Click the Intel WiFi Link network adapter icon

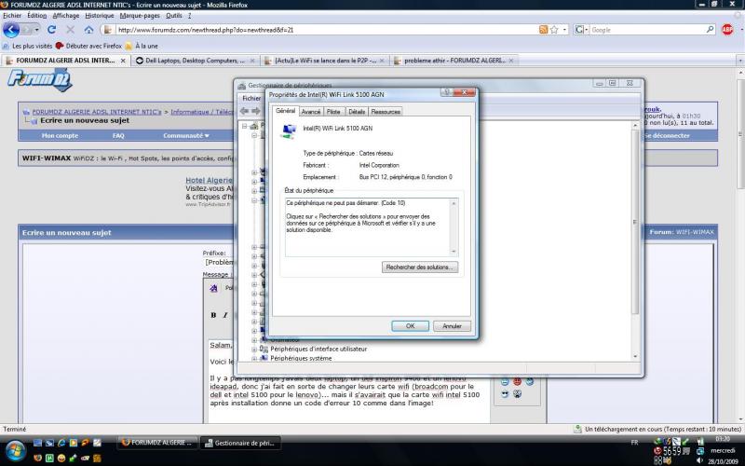point(289,130)
